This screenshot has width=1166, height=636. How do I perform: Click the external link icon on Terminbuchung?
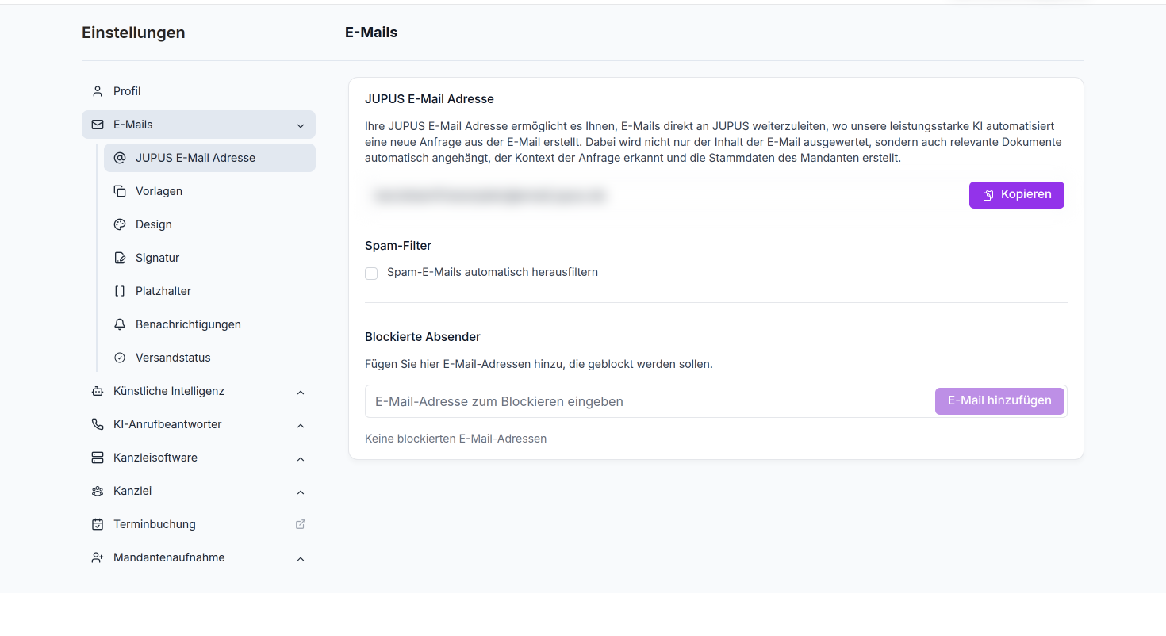pyautogui.click(x=301, y=524)
